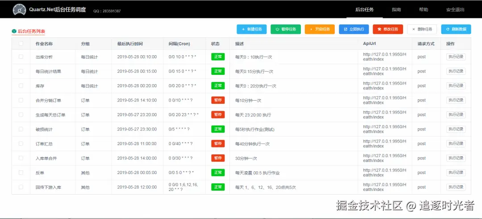Click the 刷新数据 button
This screenshot has width=482, height=219.
456,29
